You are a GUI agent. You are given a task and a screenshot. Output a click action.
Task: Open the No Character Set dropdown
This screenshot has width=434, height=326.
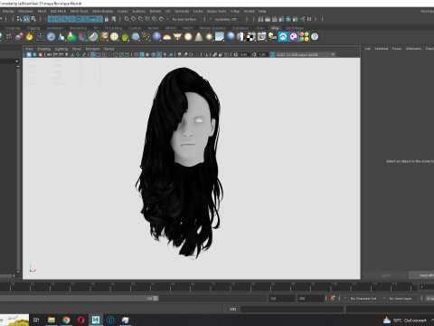364,298
